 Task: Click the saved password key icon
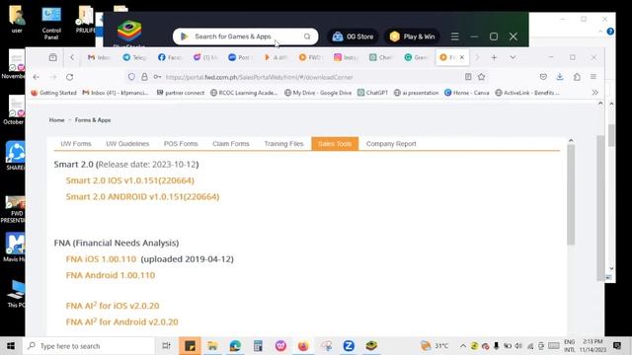157,77
